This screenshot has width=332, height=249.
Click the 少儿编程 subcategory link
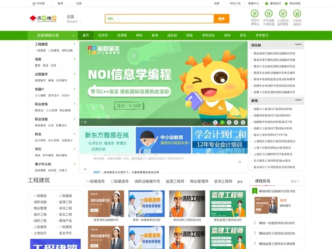[40, 95]
